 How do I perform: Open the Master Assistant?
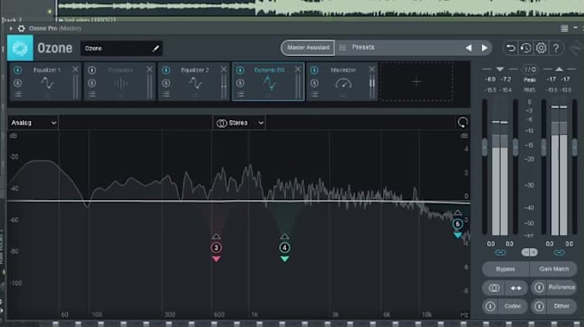click(x=308, y=47)
